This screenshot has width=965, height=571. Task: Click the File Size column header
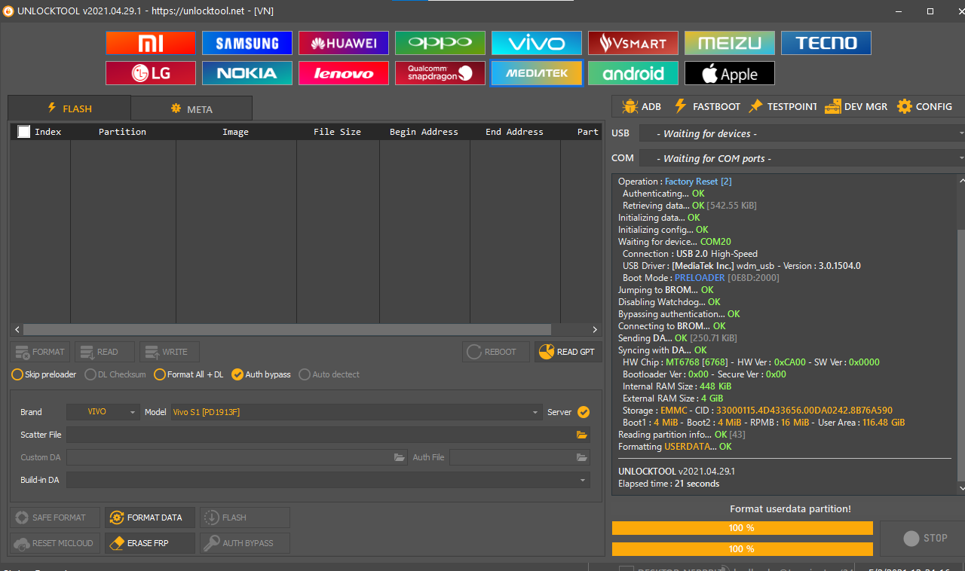tap(337, 132)
